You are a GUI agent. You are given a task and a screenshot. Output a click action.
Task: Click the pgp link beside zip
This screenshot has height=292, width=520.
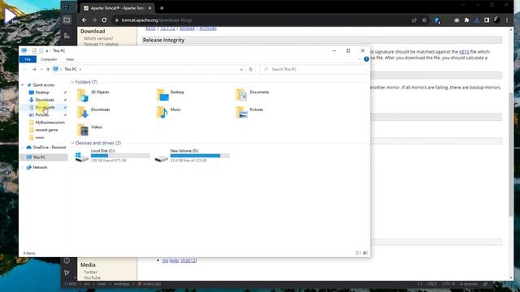tap(175, 260)
